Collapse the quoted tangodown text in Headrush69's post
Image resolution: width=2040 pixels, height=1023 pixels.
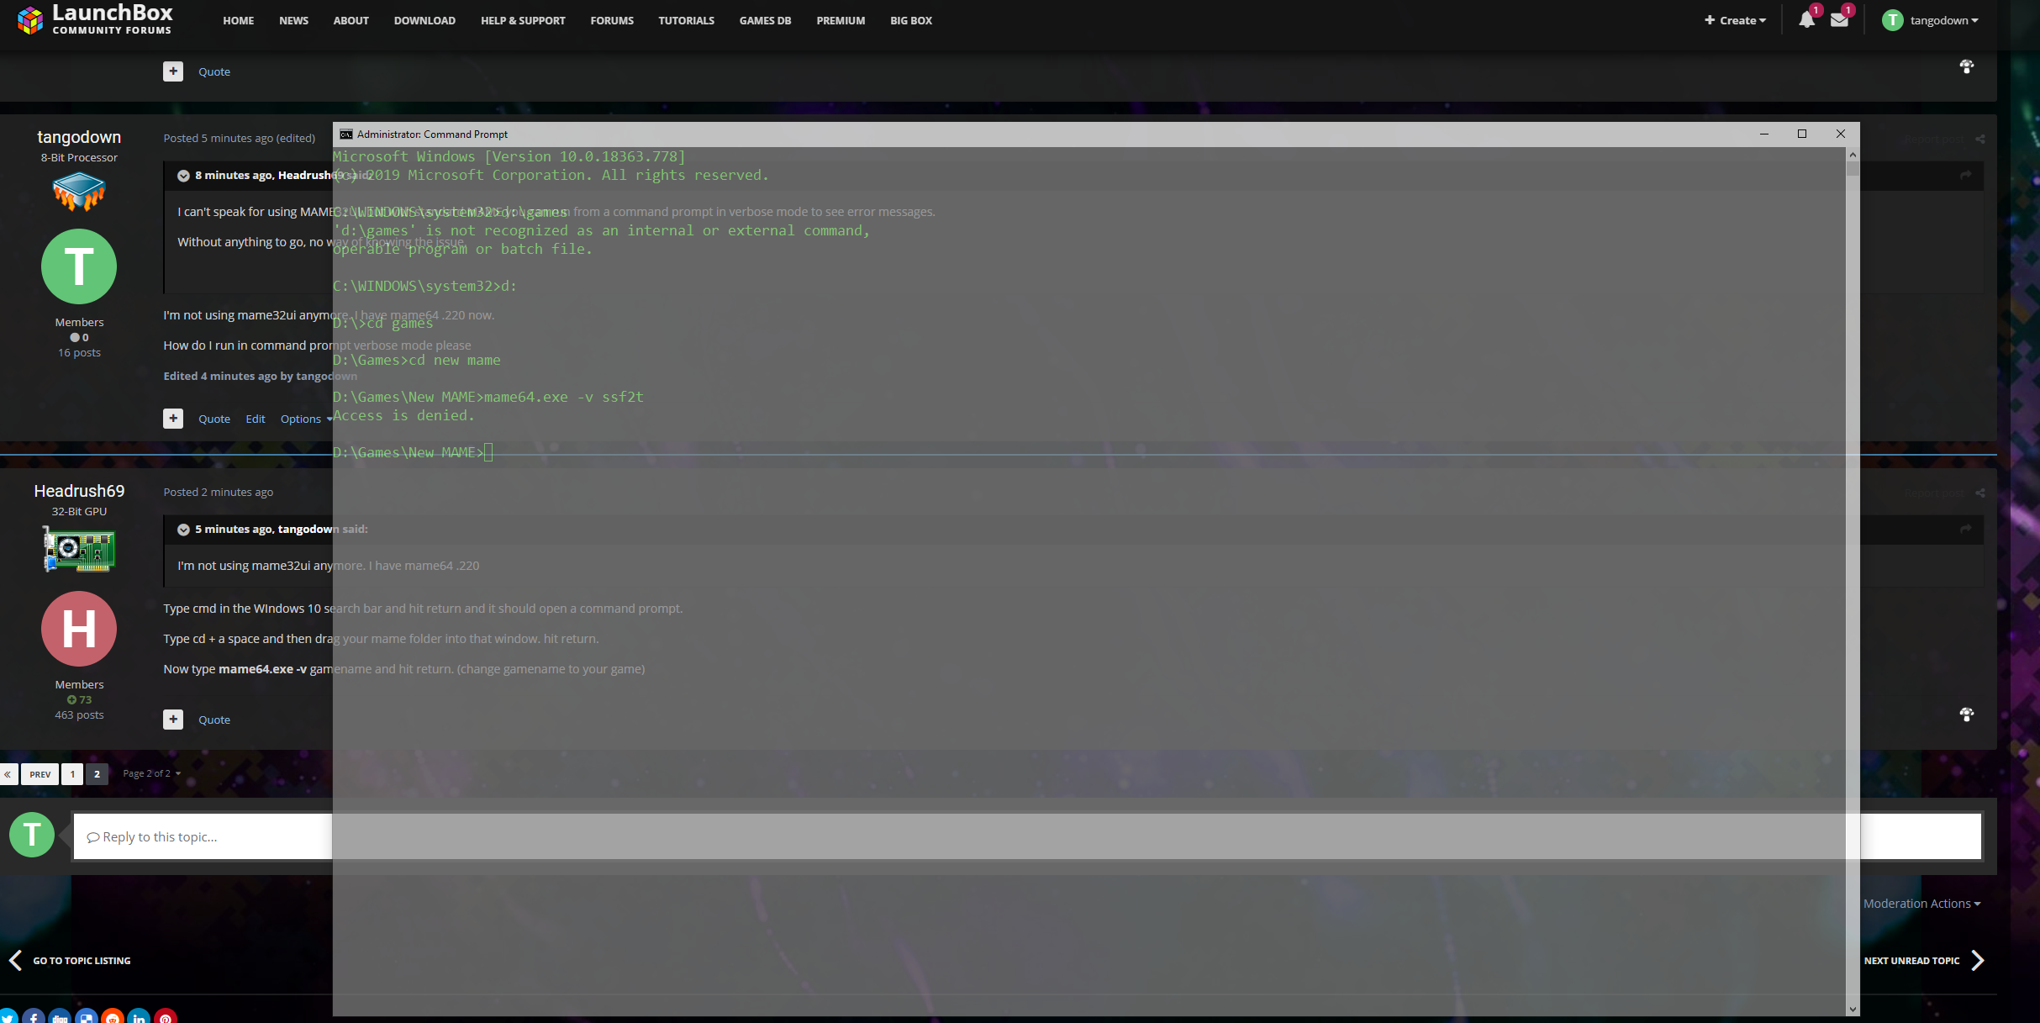(183, 530)
